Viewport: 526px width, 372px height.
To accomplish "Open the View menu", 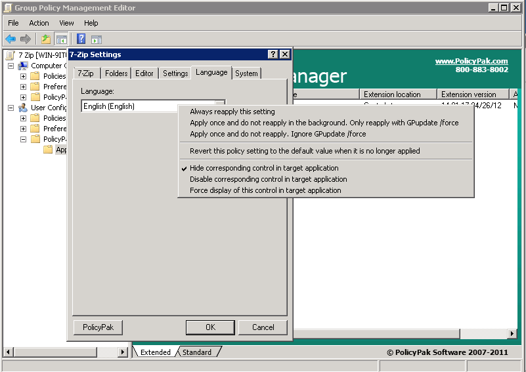I will pyautogui.click(x=66, y=23).
